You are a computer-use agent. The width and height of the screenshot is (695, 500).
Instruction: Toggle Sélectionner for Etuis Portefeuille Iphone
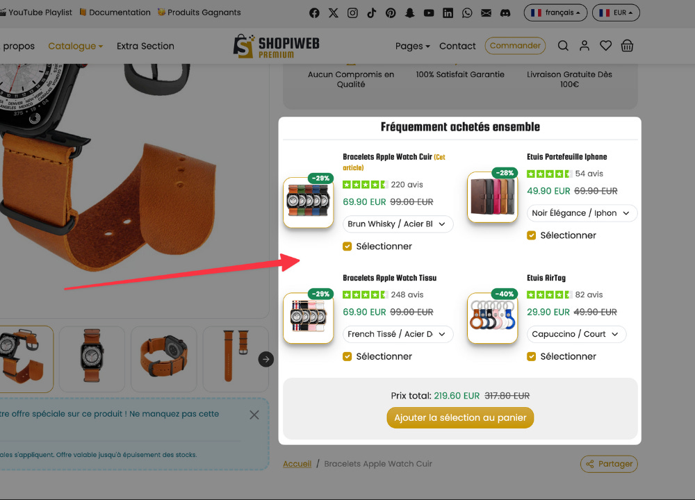pos(531,235)
